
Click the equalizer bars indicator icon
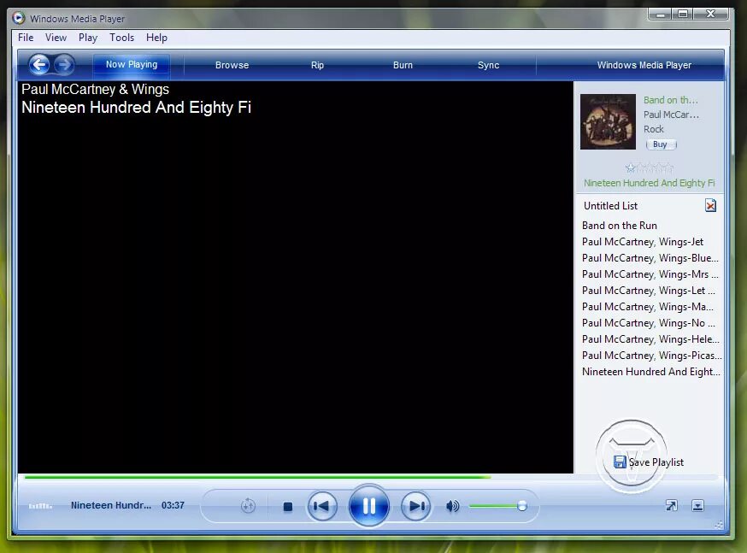coord(40,506)
